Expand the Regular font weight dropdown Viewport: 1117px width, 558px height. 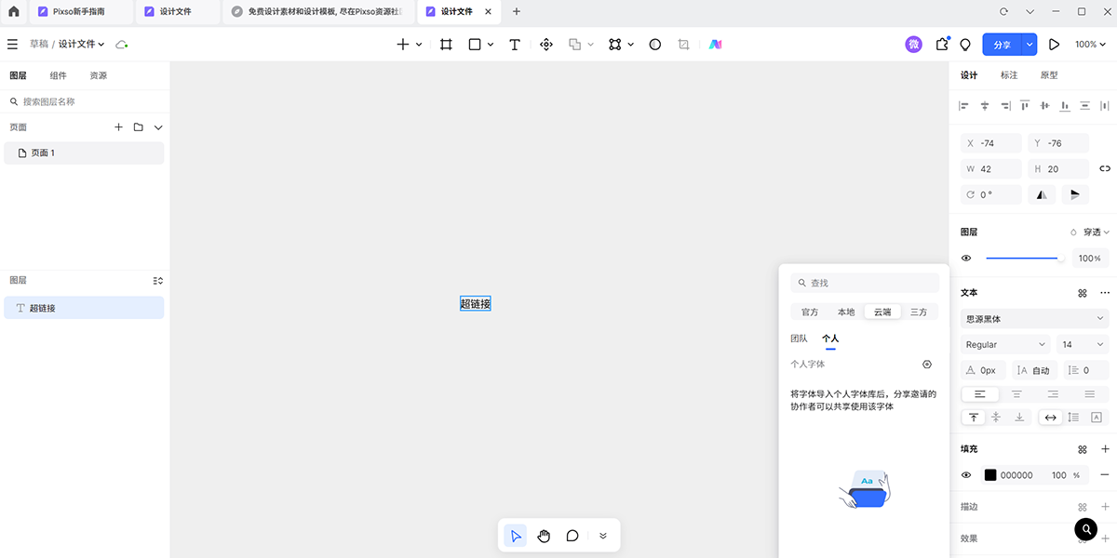(x=1004, y=345)
